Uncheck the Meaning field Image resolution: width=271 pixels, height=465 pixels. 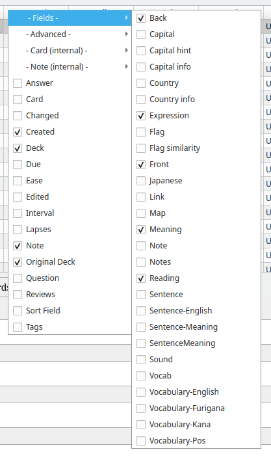141,230
